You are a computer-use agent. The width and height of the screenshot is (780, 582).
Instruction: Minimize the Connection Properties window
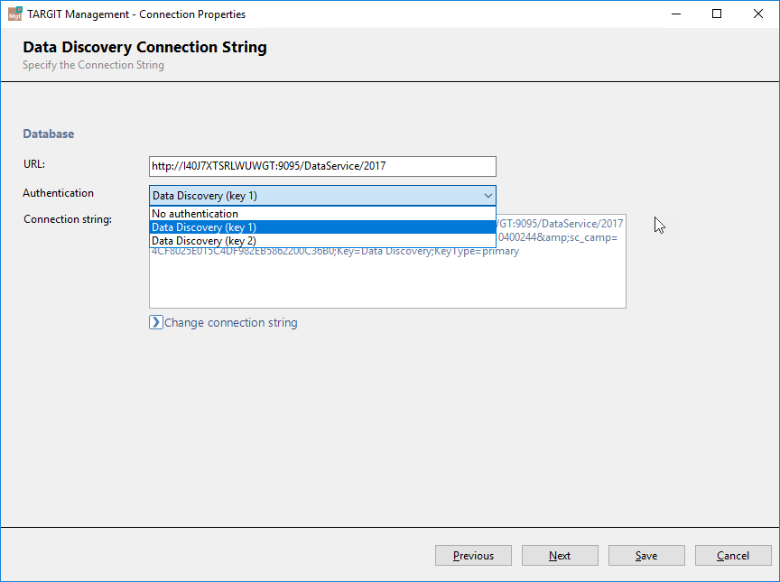pyautogui.click(x=675, y=14)
